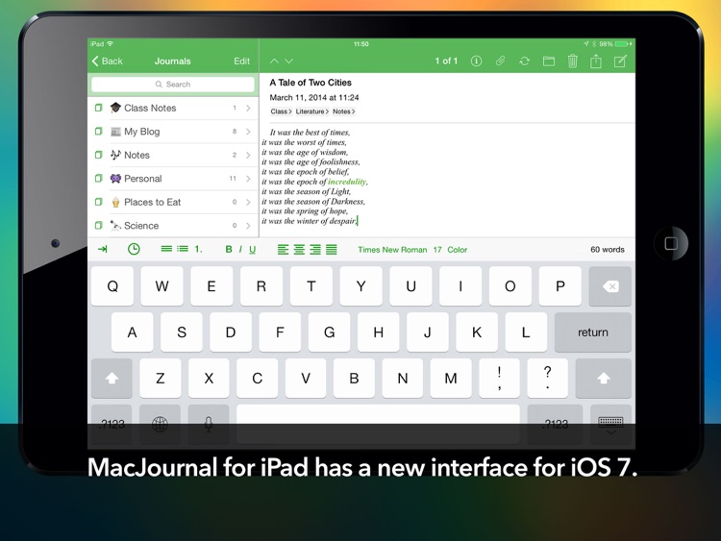721x541 pixels.
Task: Select the My Blog journal checkbox icon
Action: coord(98,132)
